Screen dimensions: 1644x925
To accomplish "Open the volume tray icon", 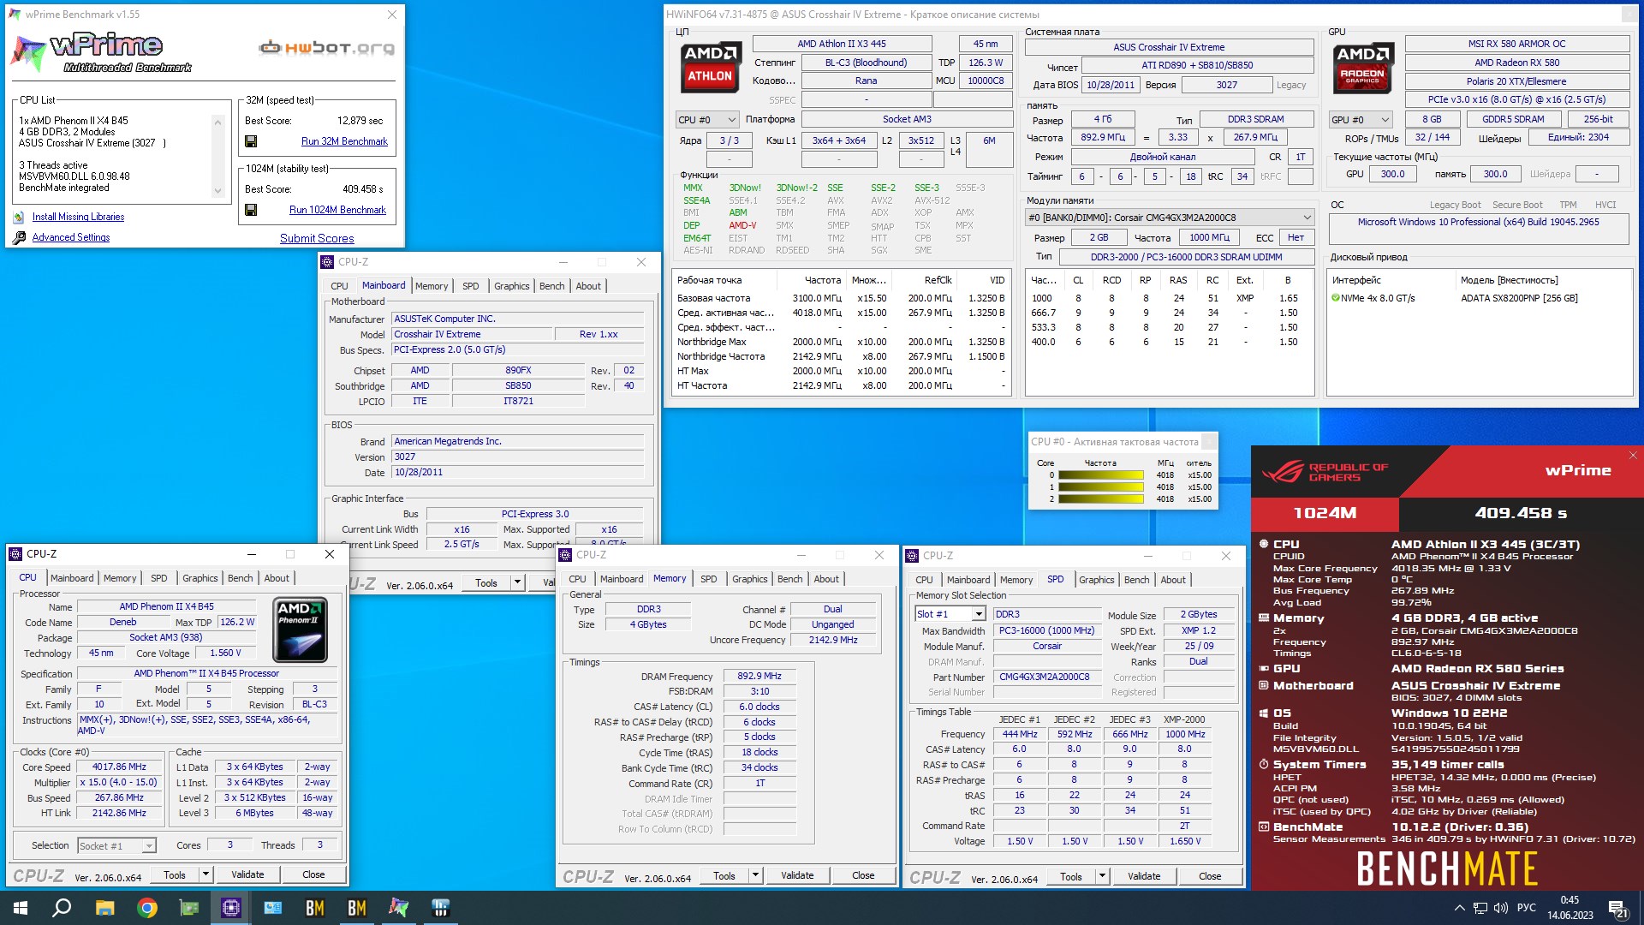I will 1501,908.
